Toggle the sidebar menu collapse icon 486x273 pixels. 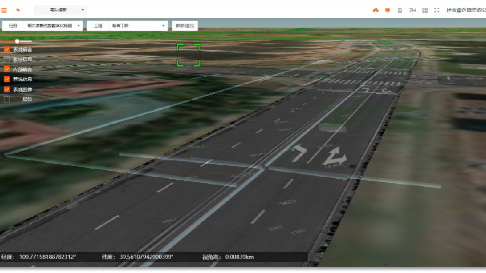pyautogui.click(x=4, y=10)
